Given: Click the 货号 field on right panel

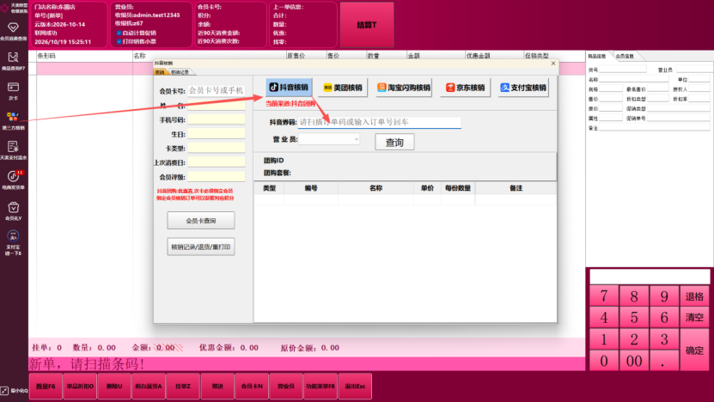Looking at the screenshot, I should point(623,70).
